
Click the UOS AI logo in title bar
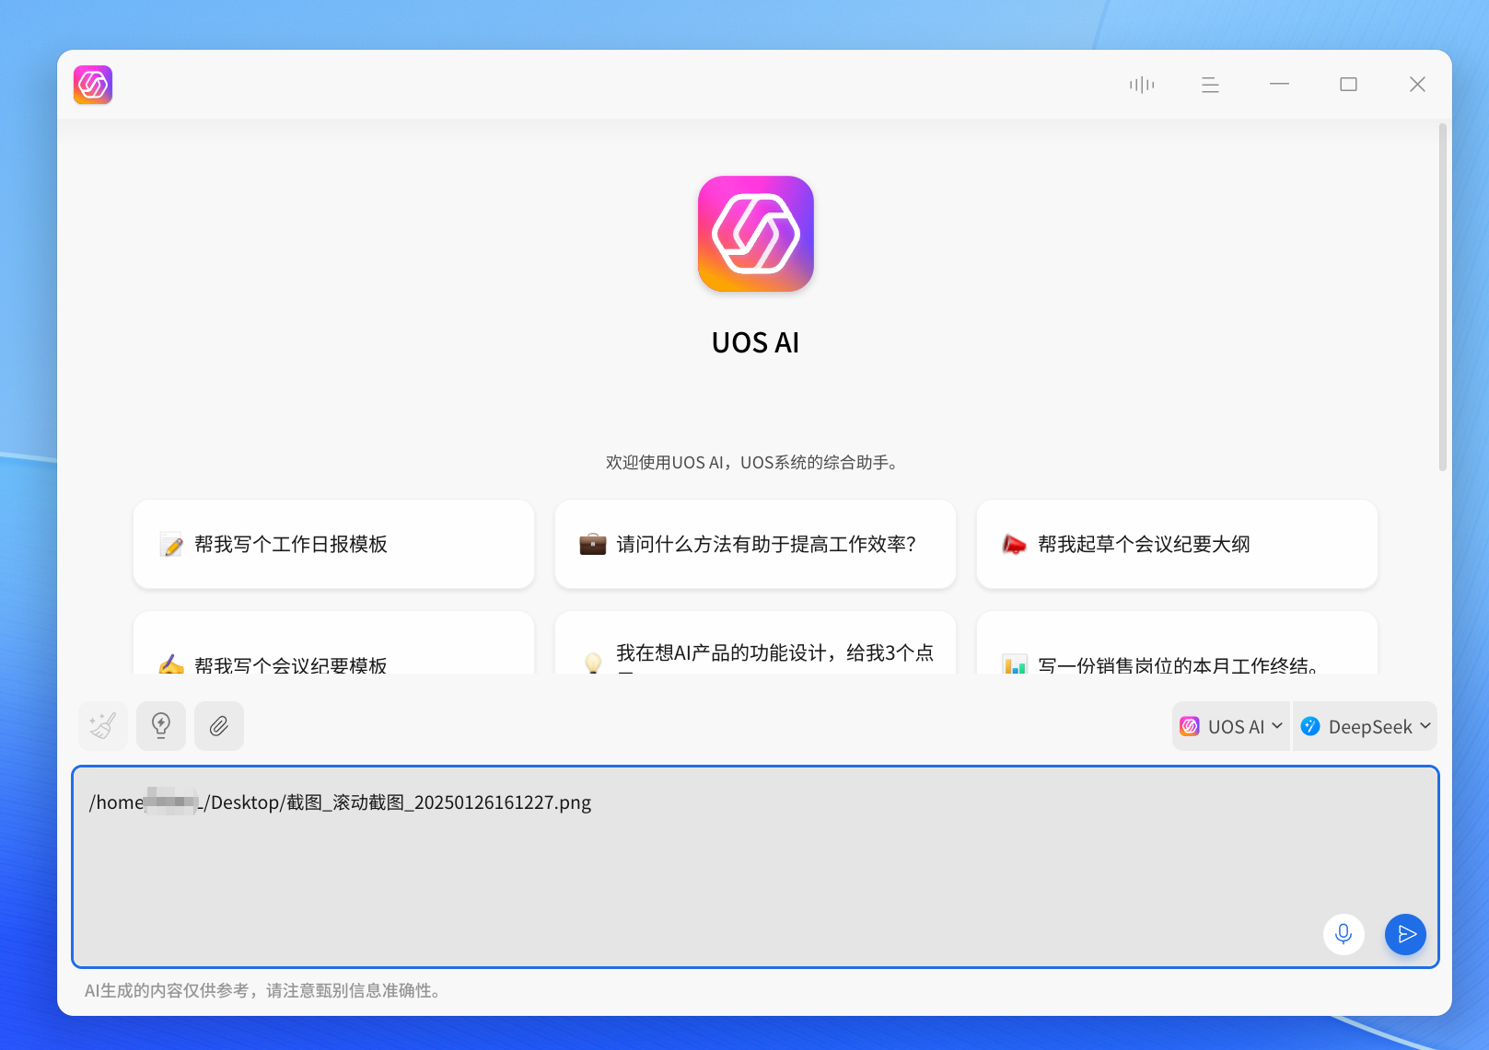[x=93, y=85]
